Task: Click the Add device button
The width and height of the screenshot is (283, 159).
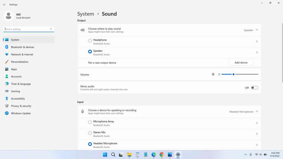Action: (x=241, y=62)
